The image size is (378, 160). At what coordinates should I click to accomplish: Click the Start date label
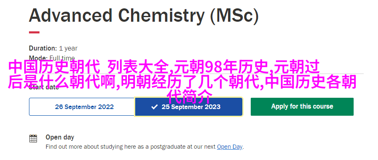pyautogui.click(x=44, y=87)
